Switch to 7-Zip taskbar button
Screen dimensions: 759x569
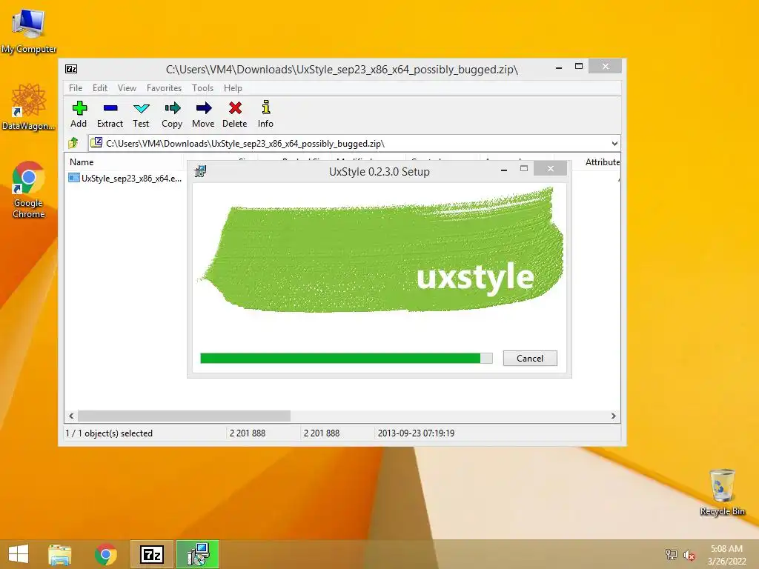click(x=151, y=554)
